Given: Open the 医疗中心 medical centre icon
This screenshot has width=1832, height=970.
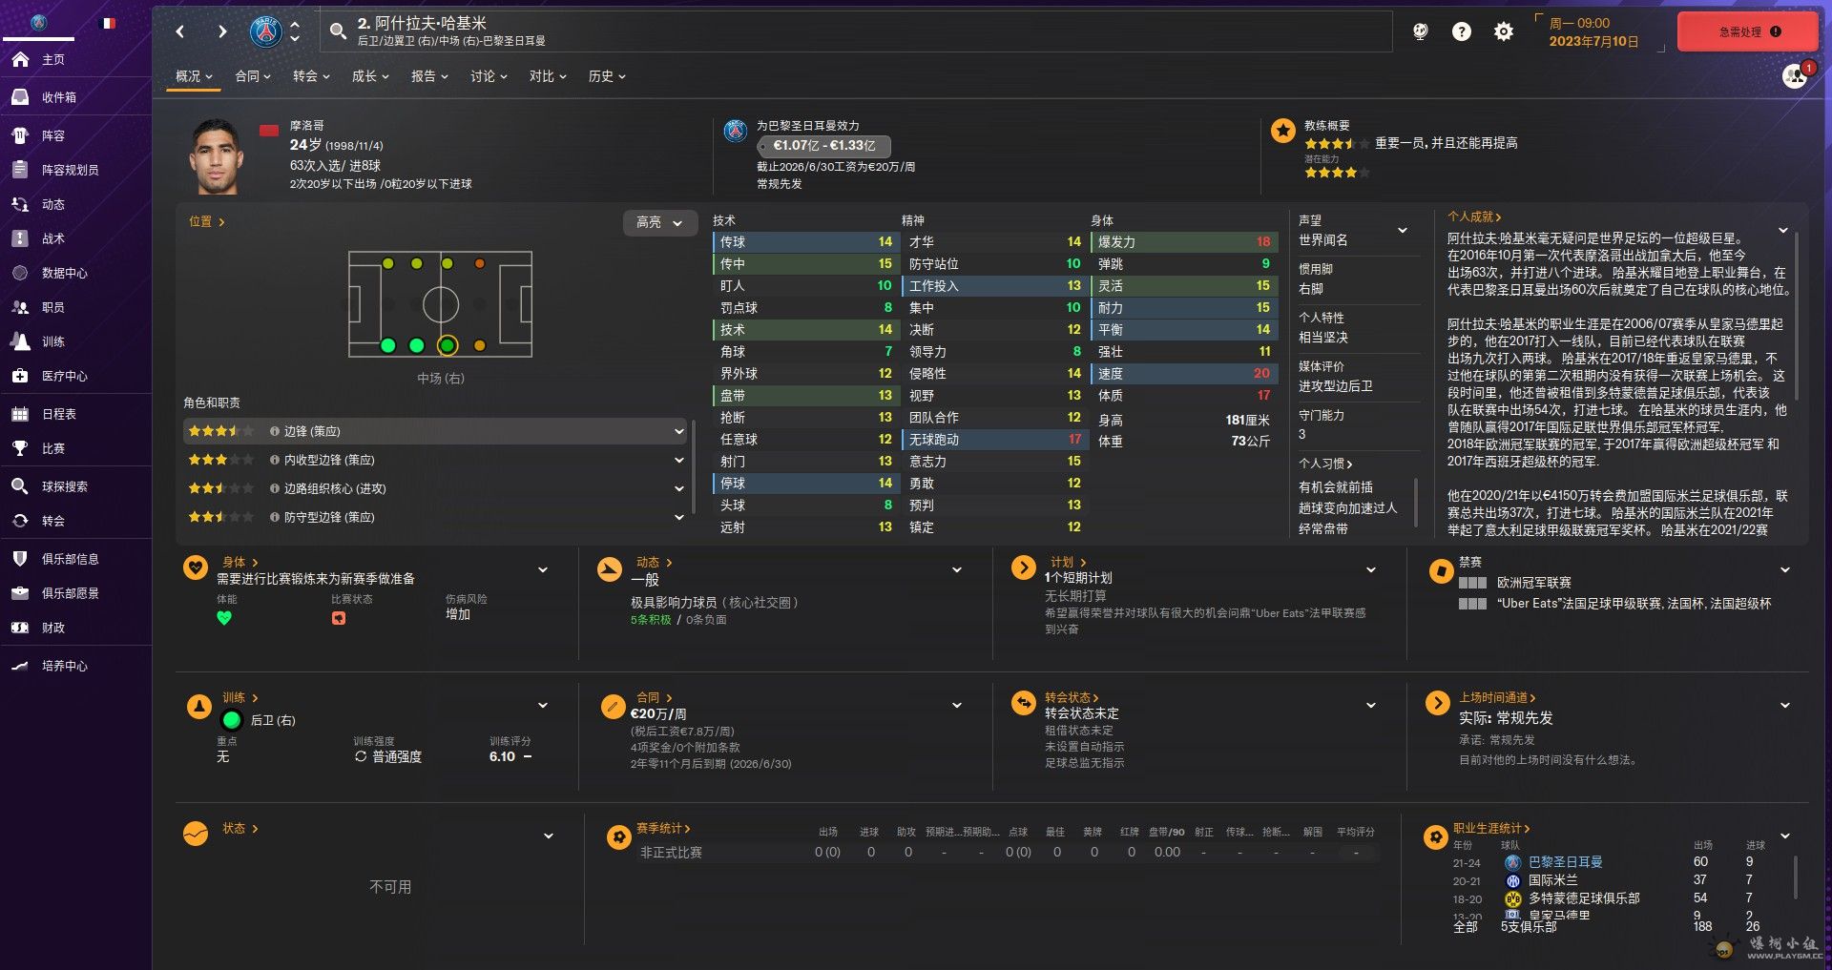Looking at the screenshot, I should click(x=20, y=376).
